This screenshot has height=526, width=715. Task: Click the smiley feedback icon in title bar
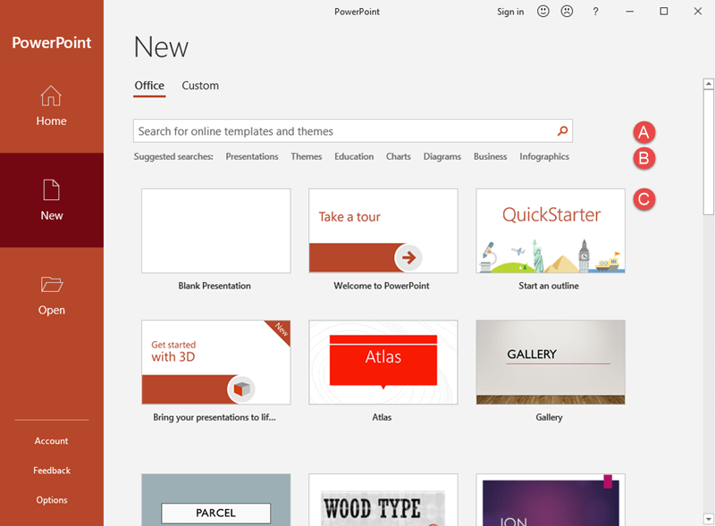pos(543,12)
